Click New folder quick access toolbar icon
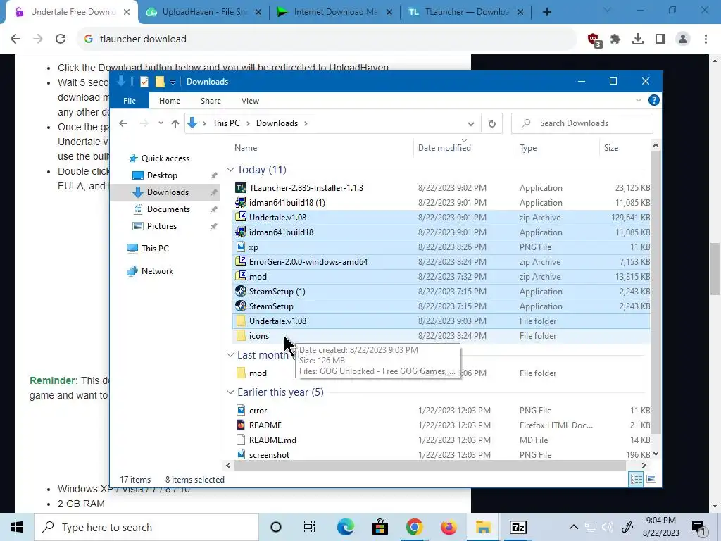 [x=160, y=82]
